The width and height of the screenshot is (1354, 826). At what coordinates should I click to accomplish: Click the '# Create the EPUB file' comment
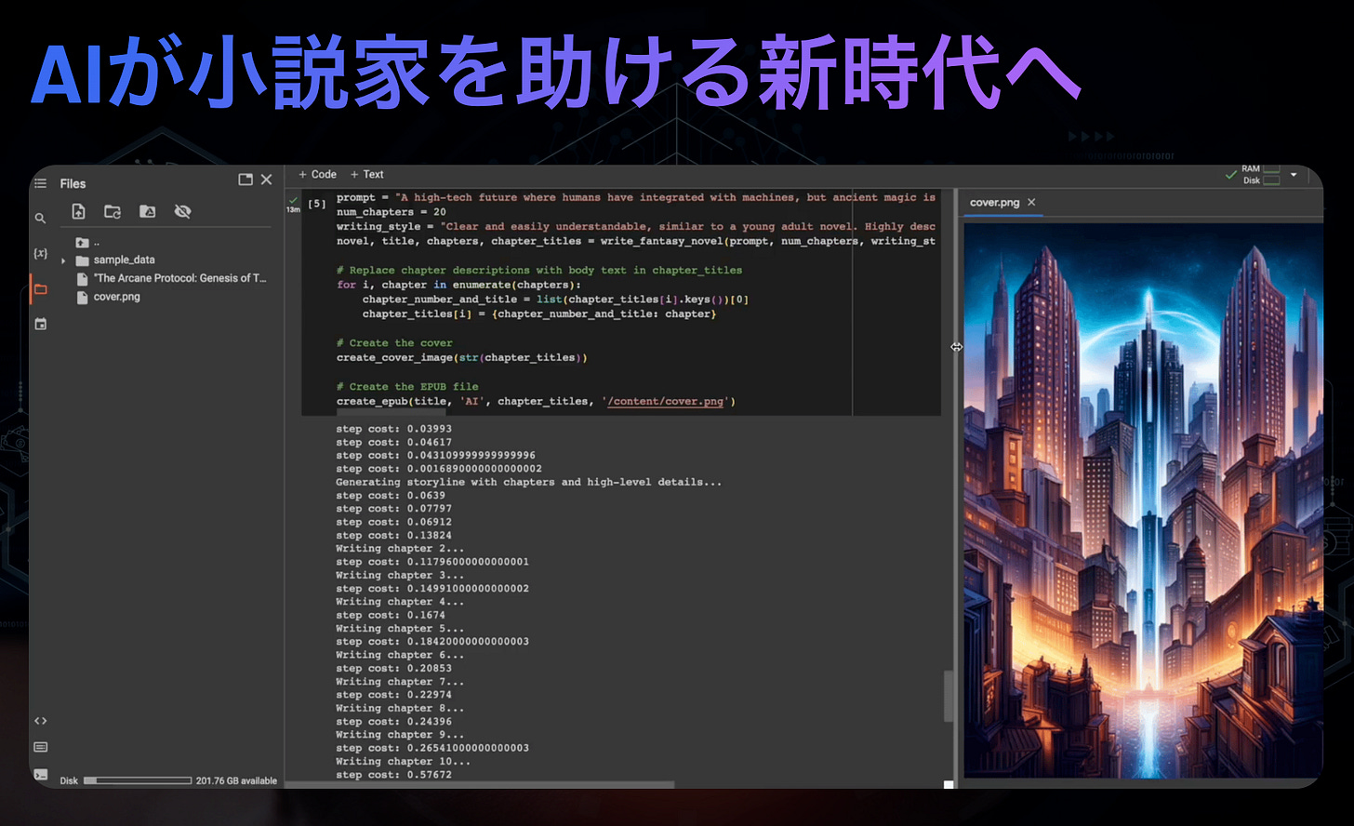[407, 387]
